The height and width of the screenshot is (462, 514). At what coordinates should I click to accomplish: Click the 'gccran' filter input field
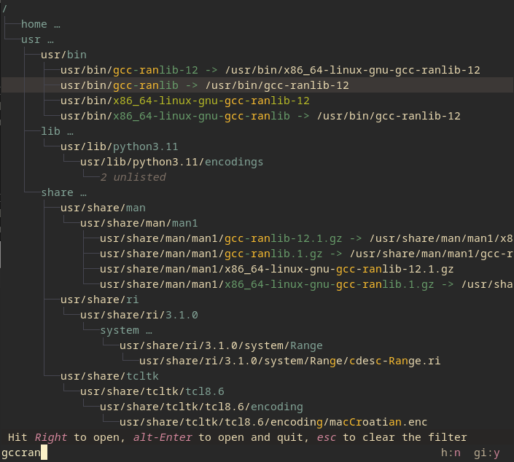tap(24, 453)
